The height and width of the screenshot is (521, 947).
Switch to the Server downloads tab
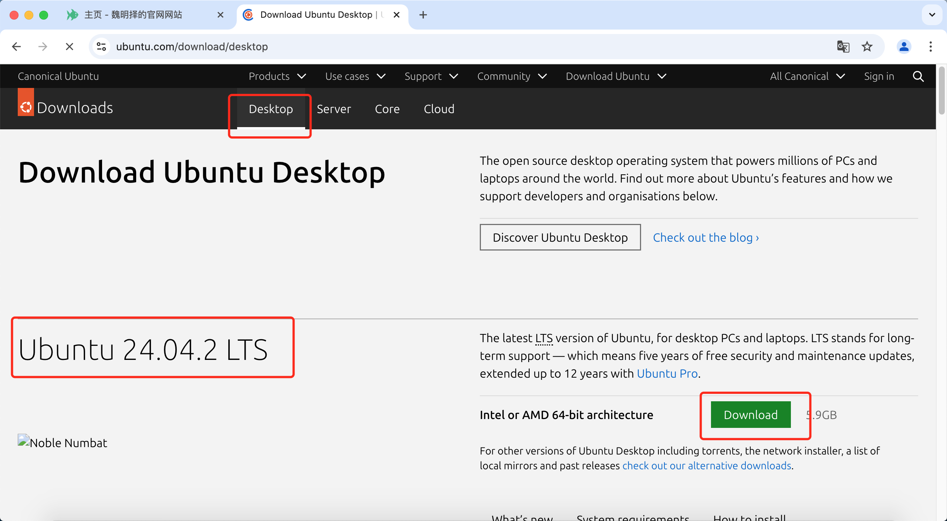pyautogui.click(x=334, y=109)
